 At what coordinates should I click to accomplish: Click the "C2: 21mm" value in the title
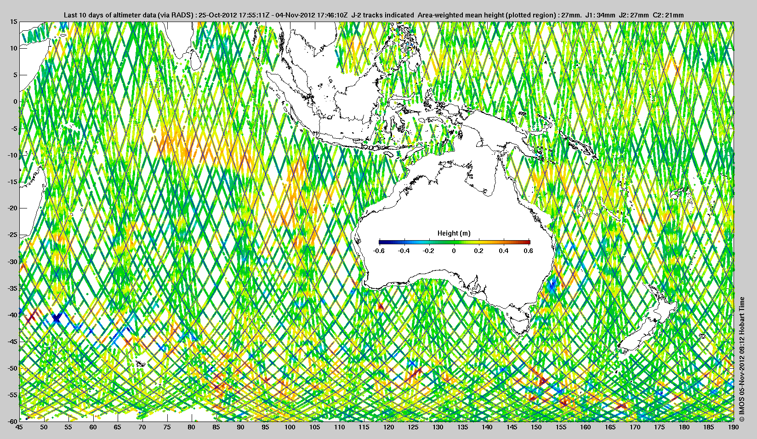click(668, 15)
